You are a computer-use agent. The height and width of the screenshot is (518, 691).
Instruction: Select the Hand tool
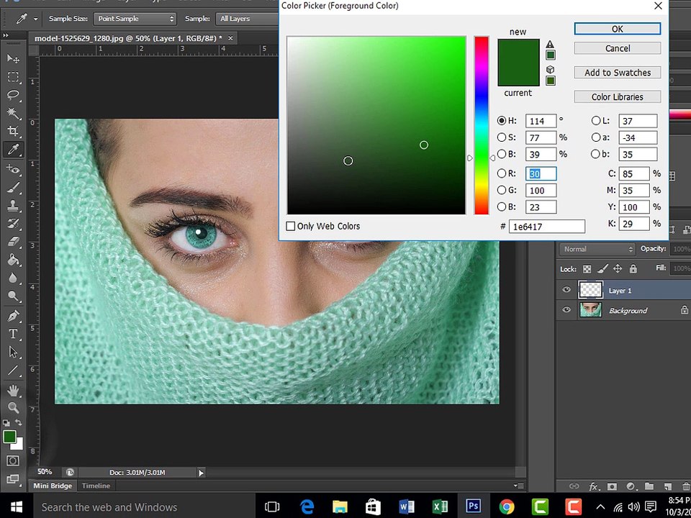click(x=13, y=390)
